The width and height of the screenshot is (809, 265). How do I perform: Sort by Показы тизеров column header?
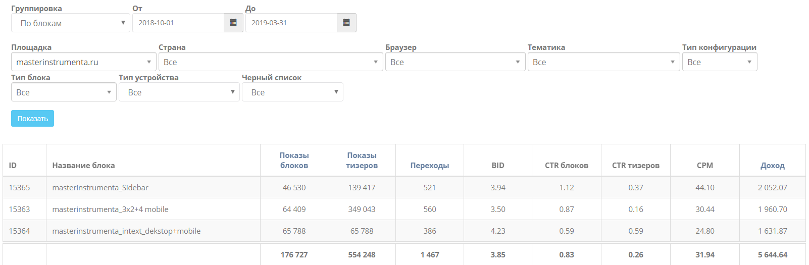(x=362, y=161)
